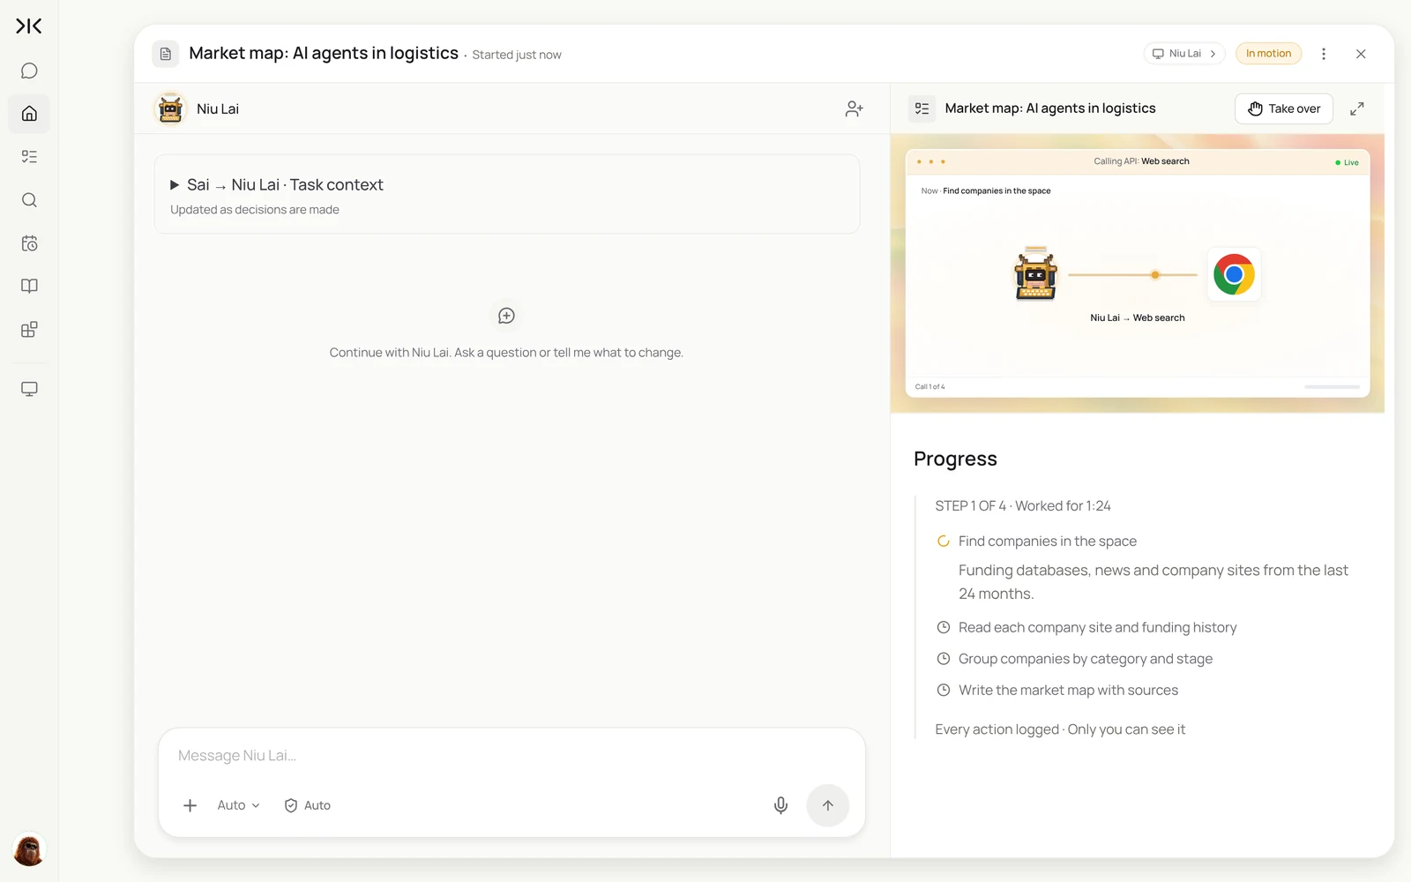Click the Call 1 of 4 progress bar

click(1332, 386)
